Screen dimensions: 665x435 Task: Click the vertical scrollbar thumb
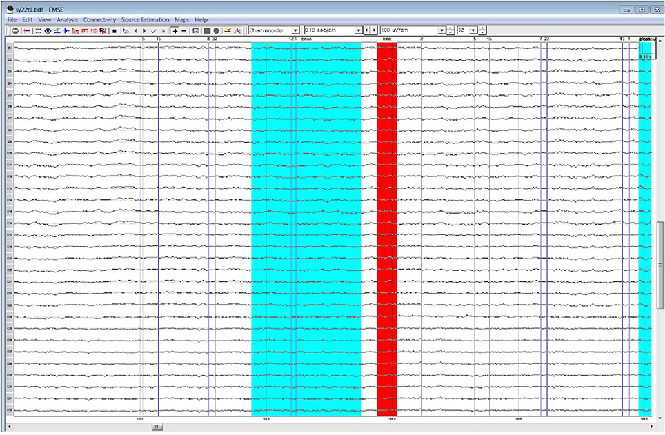tap(660, 265)
